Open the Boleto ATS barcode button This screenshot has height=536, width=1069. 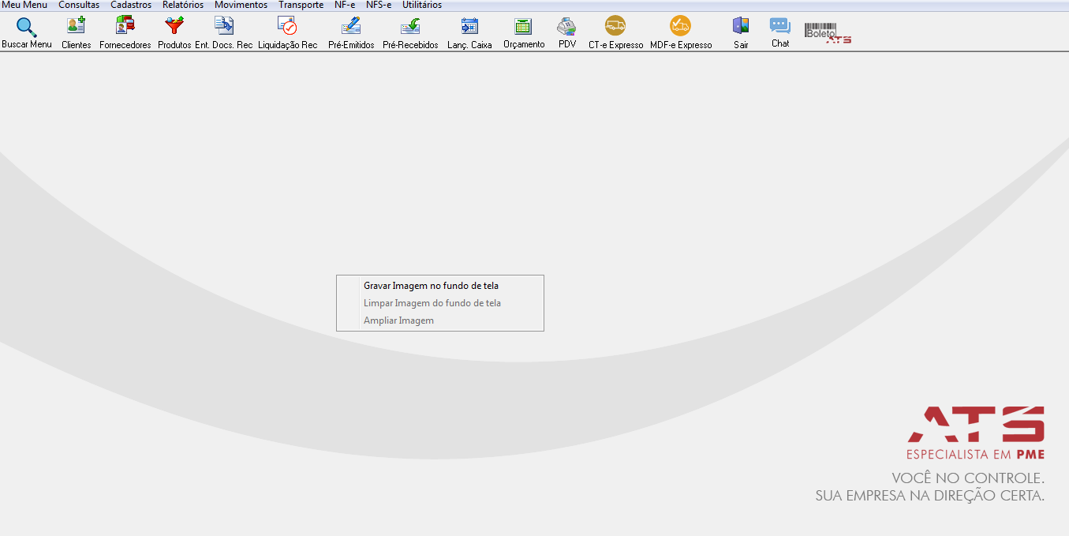828,32
